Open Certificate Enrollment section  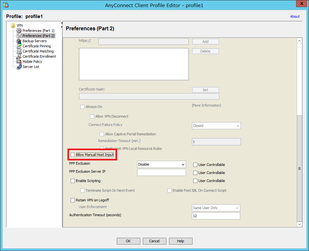pos(39,56)
